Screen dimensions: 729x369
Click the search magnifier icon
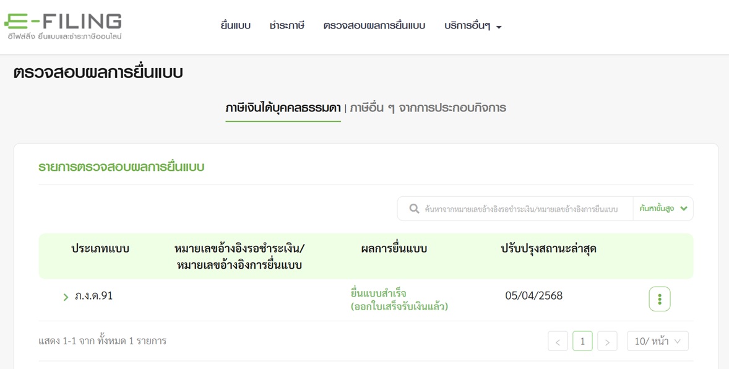tap(414, 209)
